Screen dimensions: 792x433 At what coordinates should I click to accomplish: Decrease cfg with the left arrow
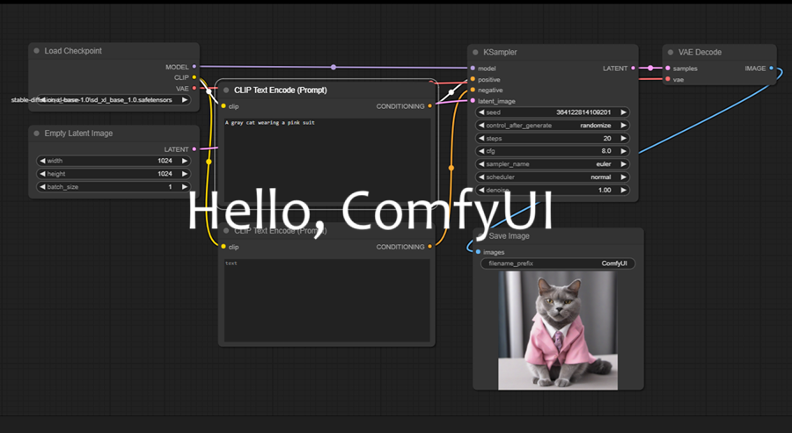[481, 151]
